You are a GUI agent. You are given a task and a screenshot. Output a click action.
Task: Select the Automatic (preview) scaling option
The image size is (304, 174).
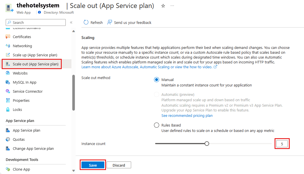tap(157, 94)
